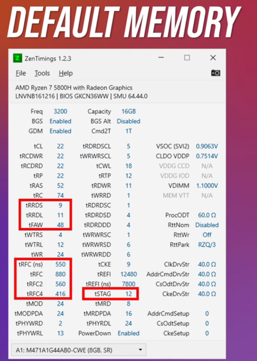Image resolution: width=257 pixels, height=361 pixels.
Task: Click the tRC value 74
Action: 60,196
